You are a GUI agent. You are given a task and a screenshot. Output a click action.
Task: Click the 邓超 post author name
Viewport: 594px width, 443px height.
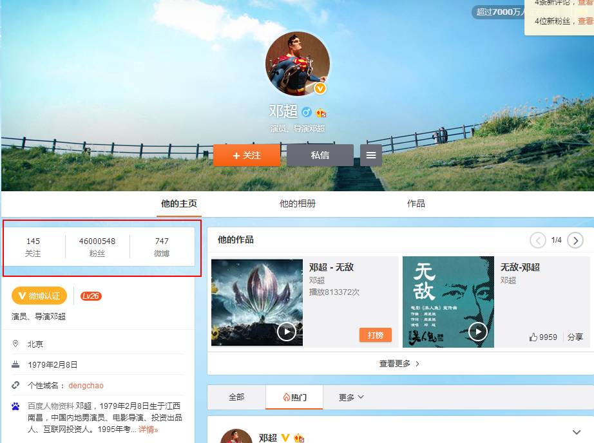tap(268, 438)
